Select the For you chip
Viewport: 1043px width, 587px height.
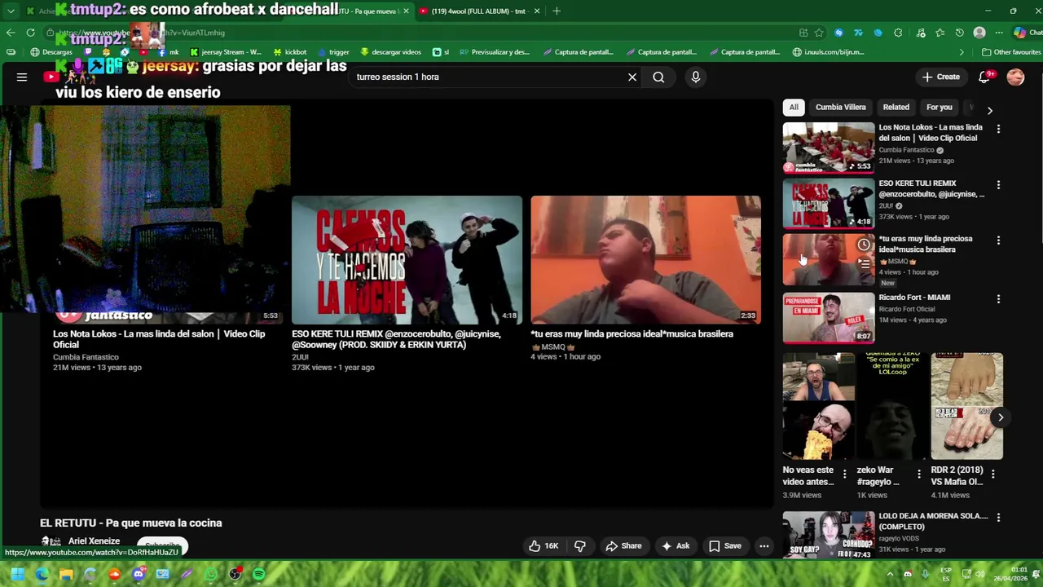[x=939, y=107]
